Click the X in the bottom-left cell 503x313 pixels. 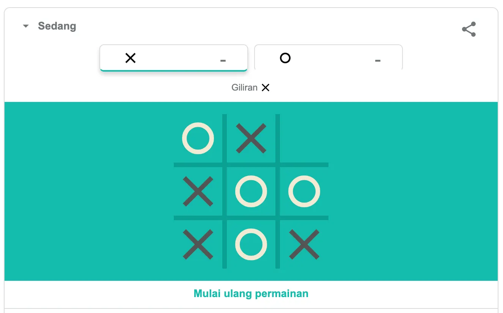(x=198, y=244)
